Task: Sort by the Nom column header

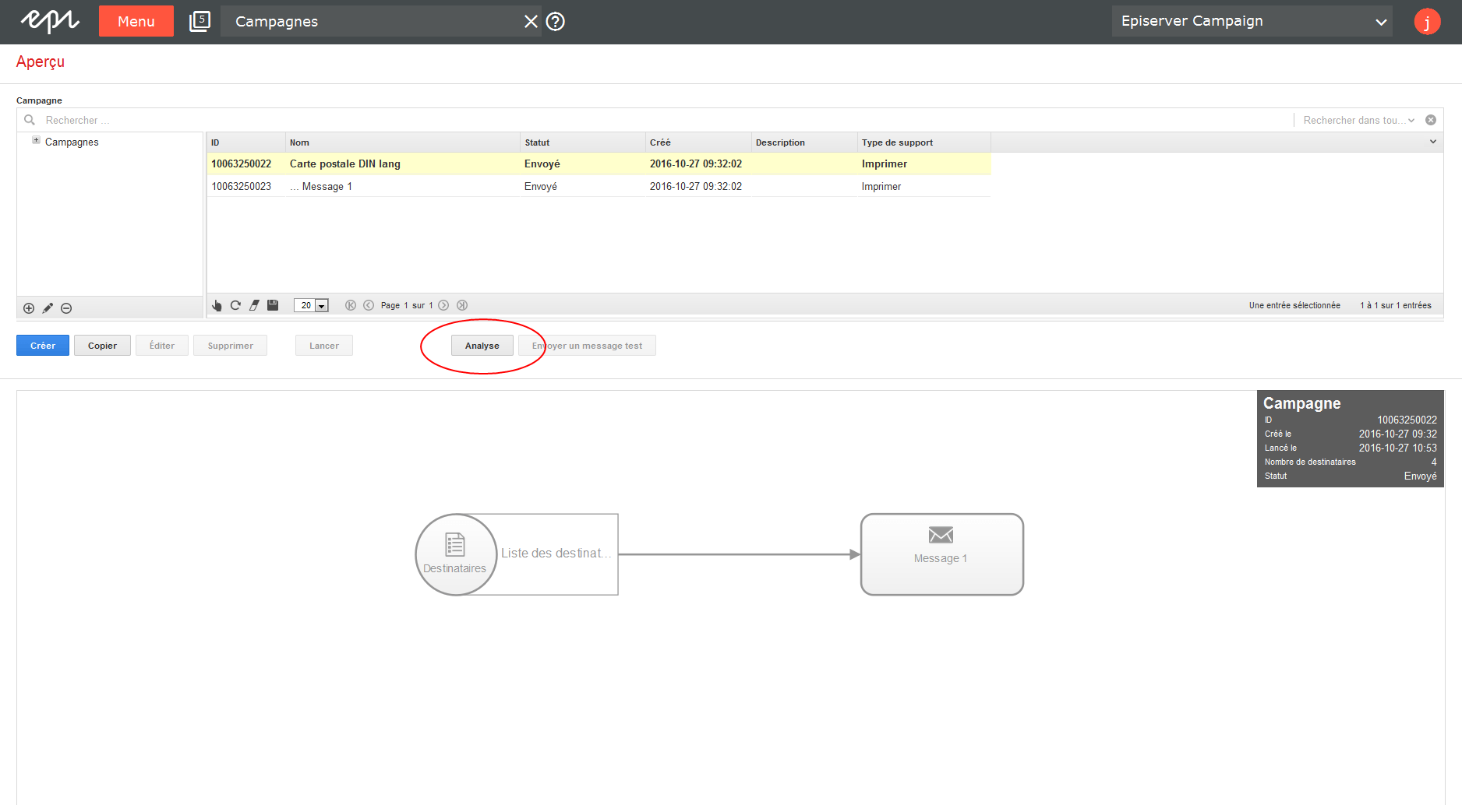Action: click(402, 142)
